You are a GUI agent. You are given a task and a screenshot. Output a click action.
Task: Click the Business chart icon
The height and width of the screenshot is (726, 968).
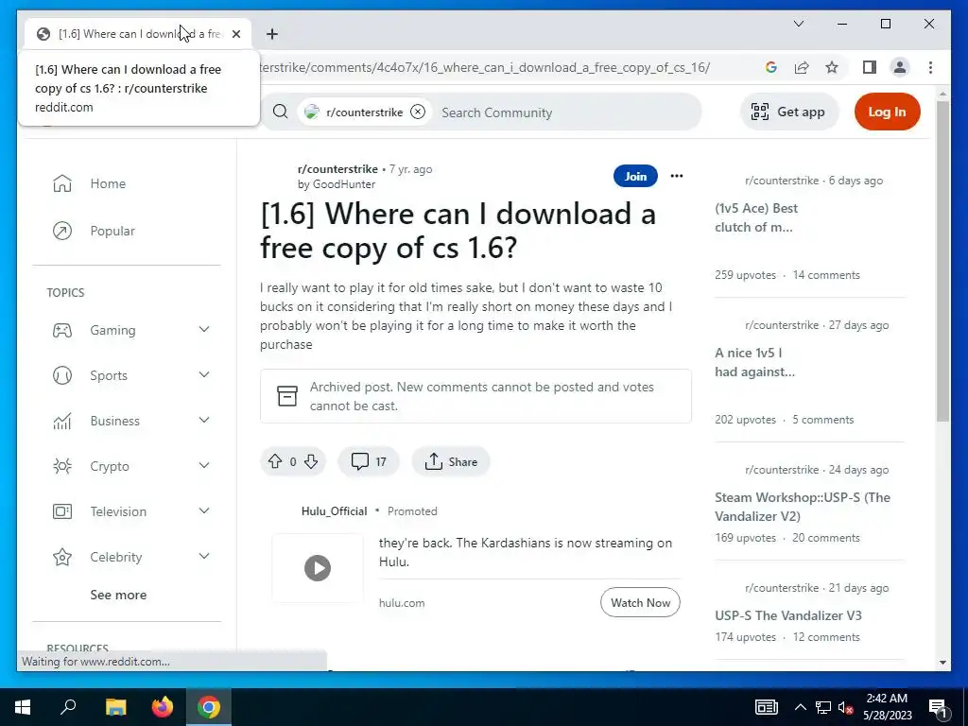[62, 421]
